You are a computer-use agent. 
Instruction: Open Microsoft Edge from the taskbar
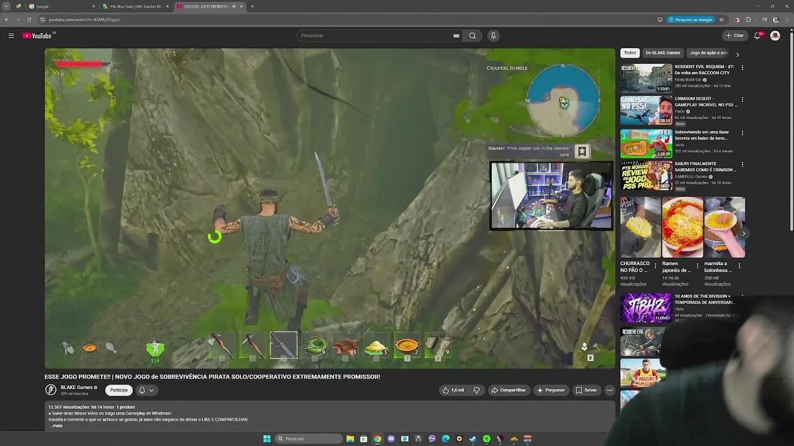445,439
